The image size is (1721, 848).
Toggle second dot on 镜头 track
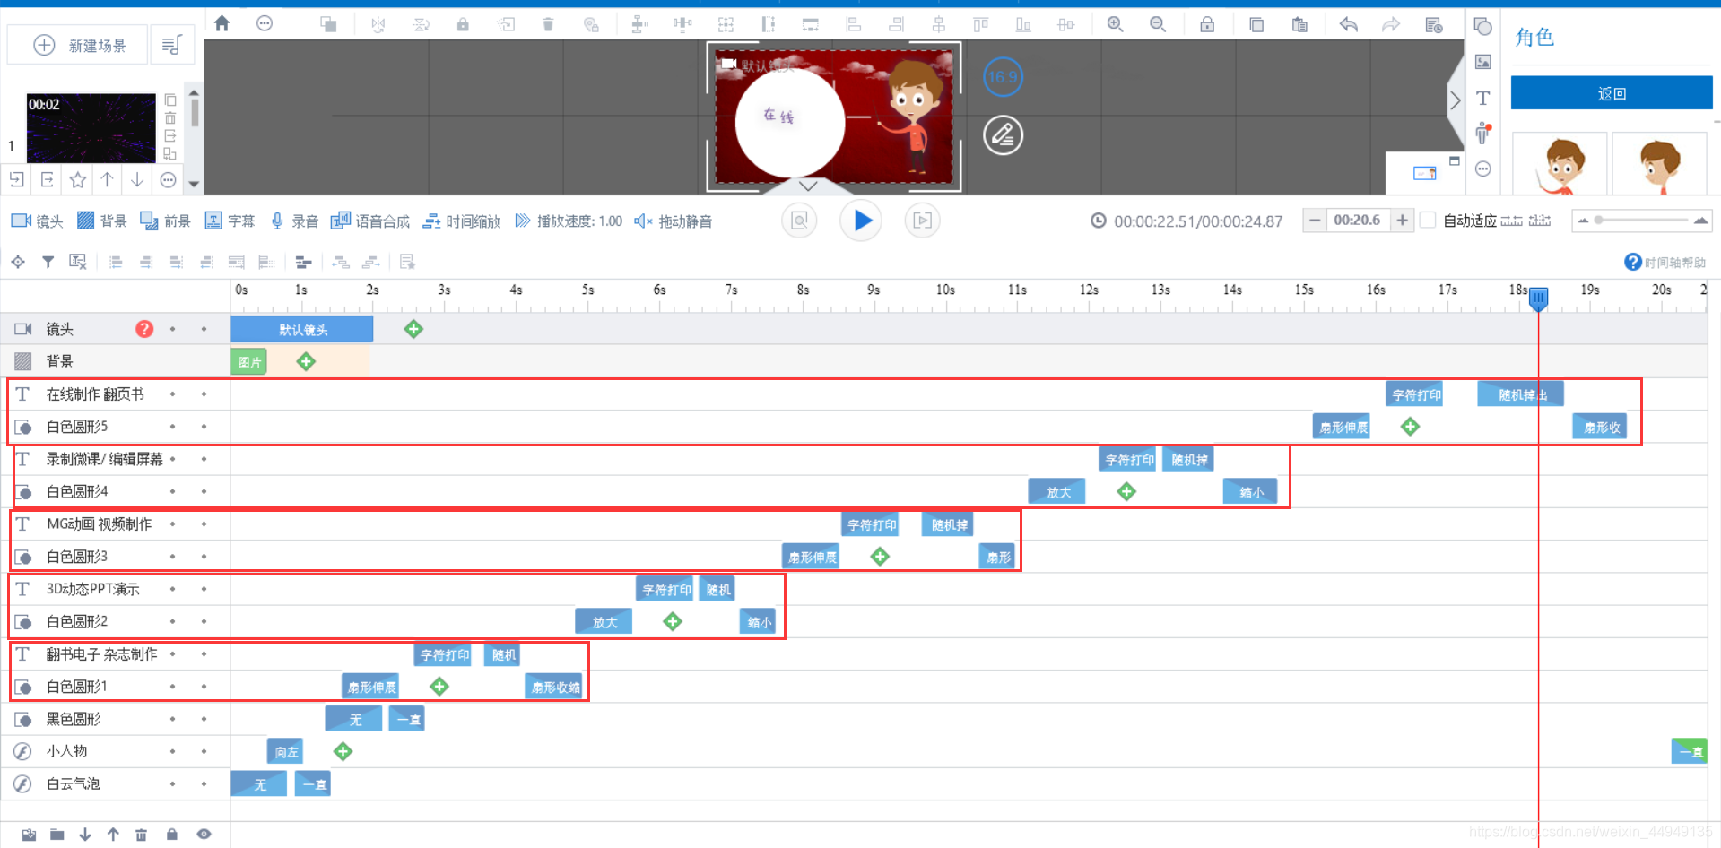204,329
